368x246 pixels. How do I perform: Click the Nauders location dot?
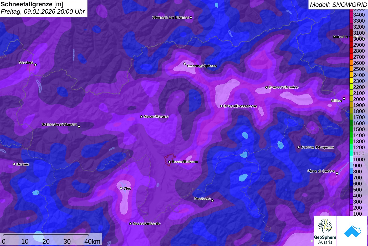click(35, 65)
